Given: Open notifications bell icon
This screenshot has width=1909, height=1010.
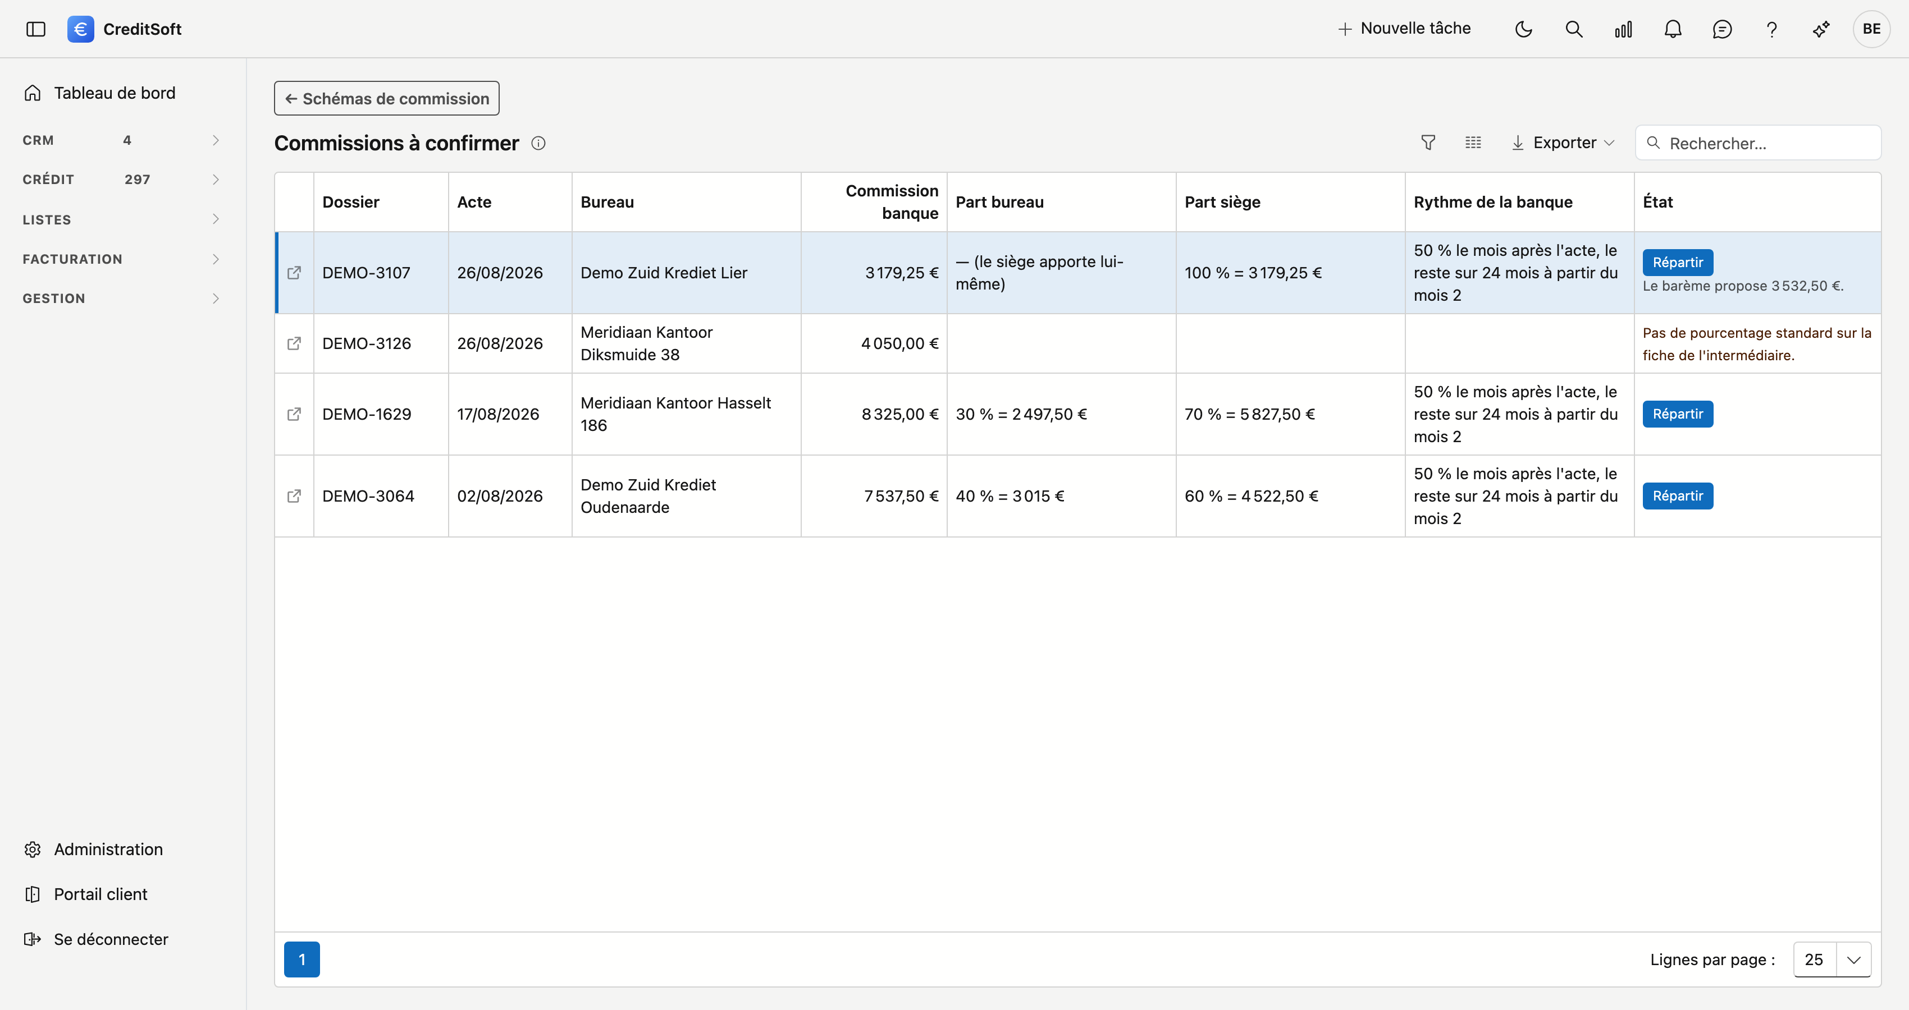Looking at the screenshot, I should 1673,29.
